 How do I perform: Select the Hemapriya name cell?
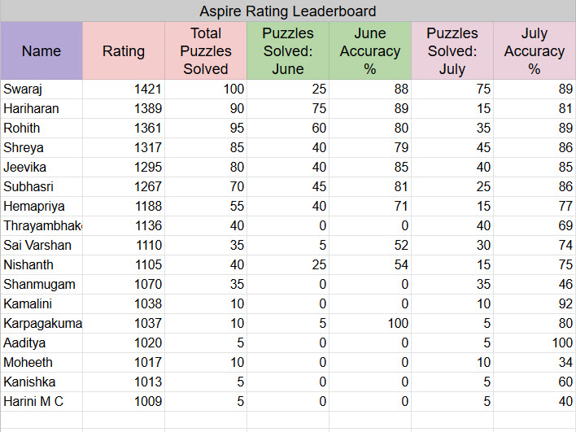coord(41,206)
